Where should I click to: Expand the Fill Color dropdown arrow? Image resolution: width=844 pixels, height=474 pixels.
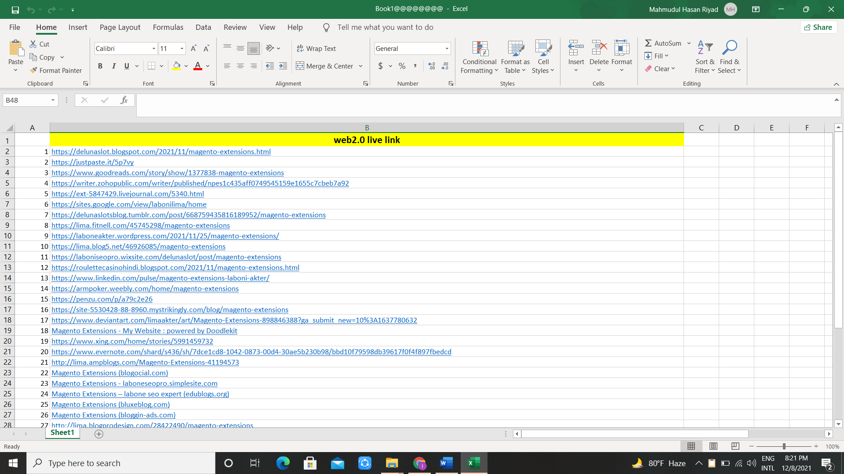click(x=186, y=66)
